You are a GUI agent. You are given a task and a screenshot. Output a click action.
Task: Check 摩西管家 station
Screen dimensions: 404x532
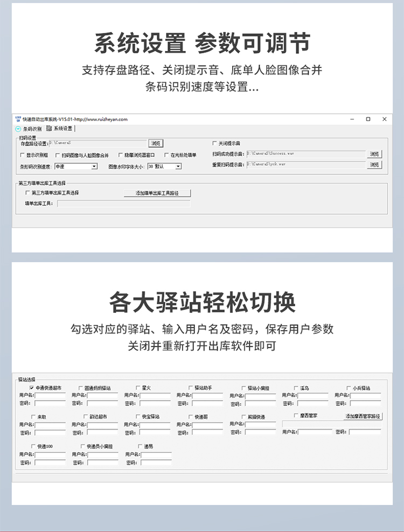click(296, 415)
